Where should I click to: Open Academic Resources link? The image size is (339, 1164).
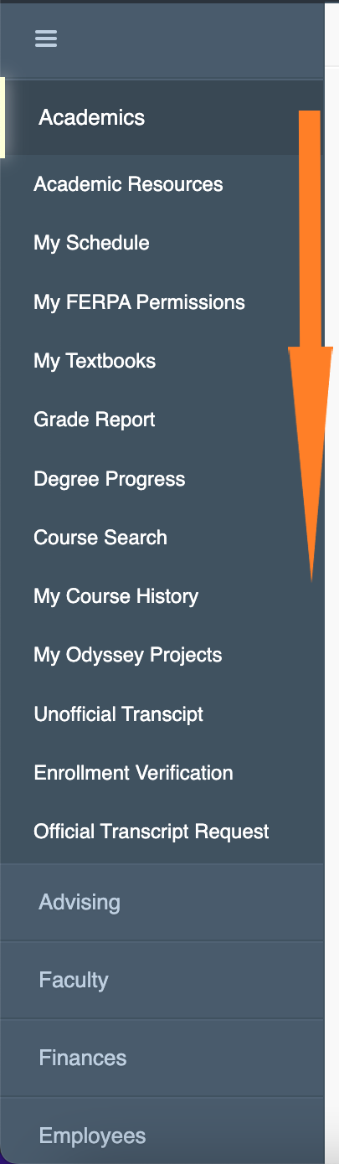128,184
